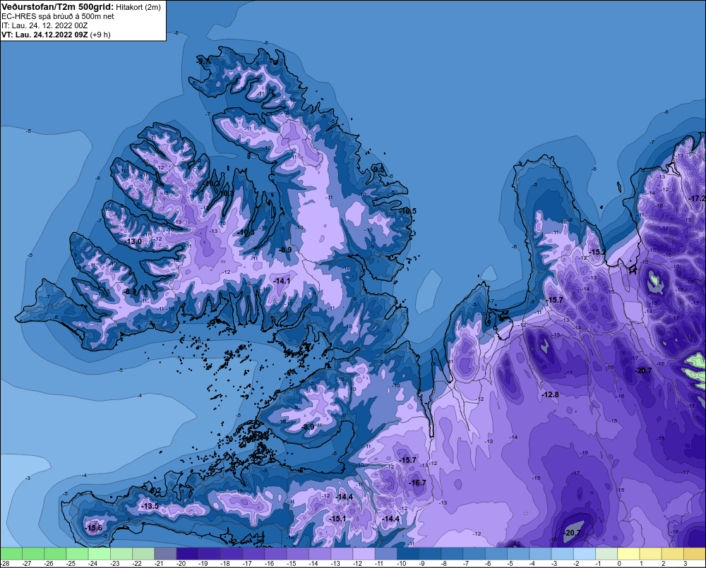Select the legend swatch labeled -5
The image size is (706, 568).
pyautogui.click(x=518, y=553)
